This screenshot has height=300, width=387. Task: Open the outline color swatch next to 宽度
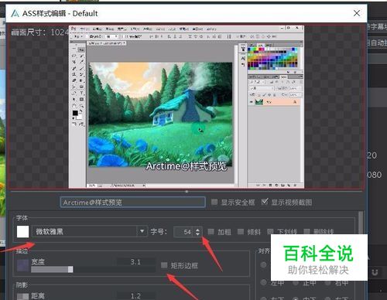[22, 265]
